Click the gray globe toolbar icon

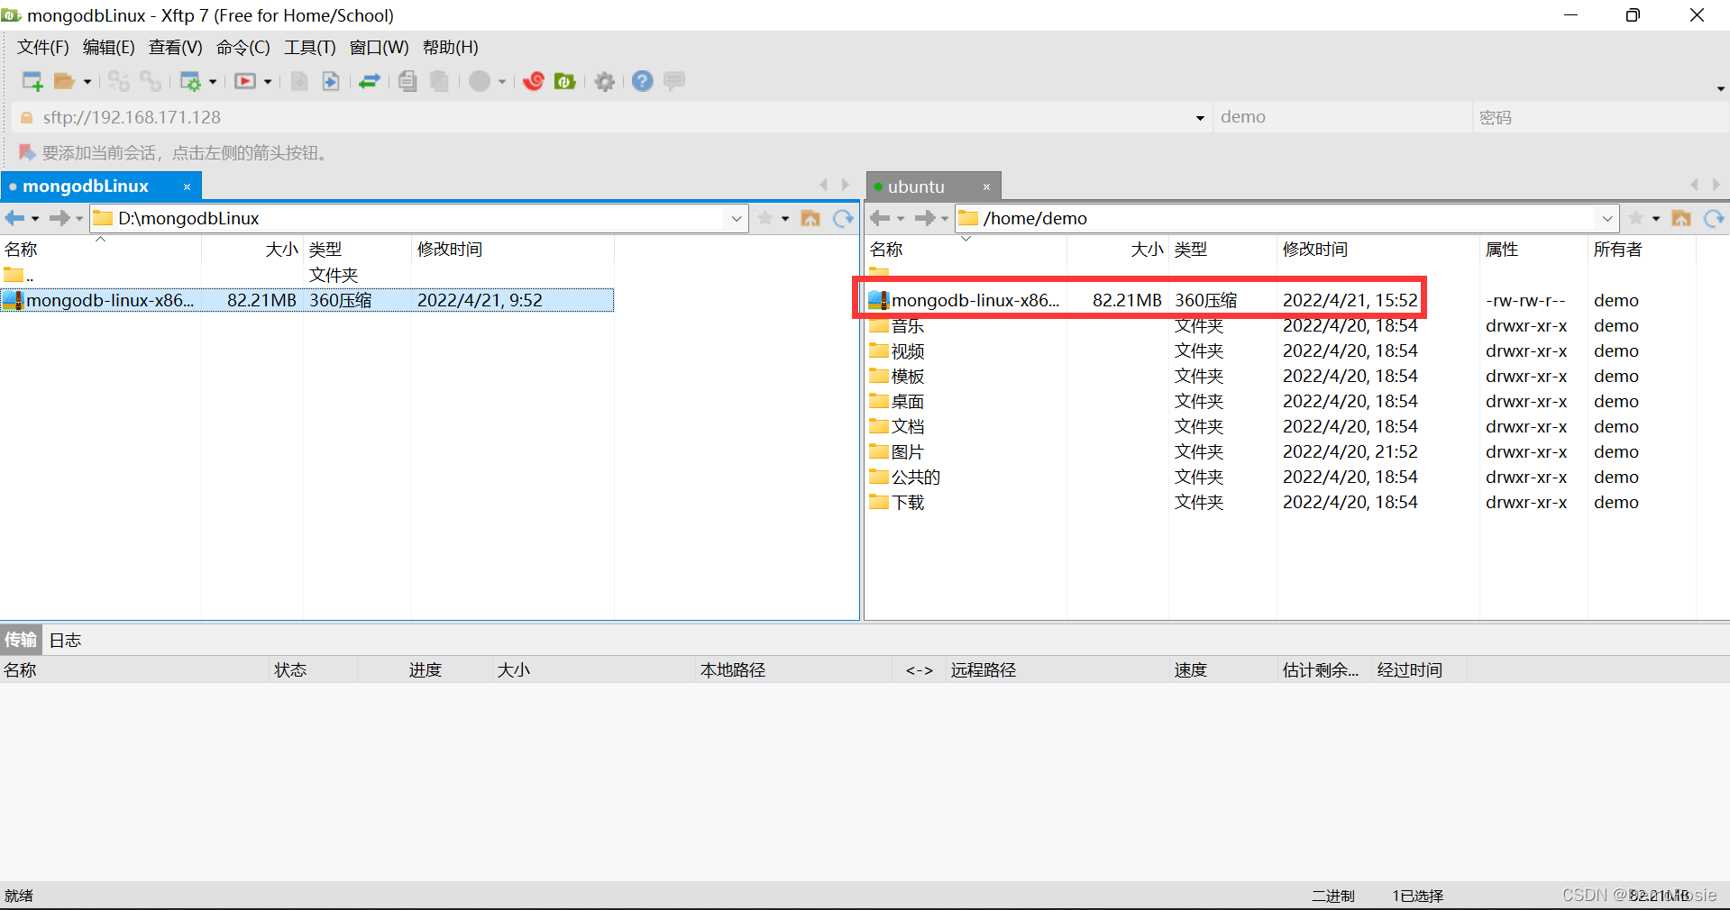click(x=480, y=81)
